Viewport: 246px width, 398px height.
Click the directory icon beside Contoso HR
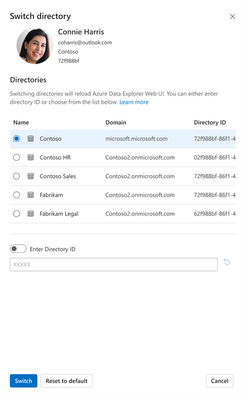(x=31, y=157)
